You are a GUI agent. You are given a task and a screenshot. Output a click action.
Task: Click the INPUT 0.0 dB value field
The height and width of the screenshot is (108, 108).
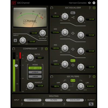point(32,42)
